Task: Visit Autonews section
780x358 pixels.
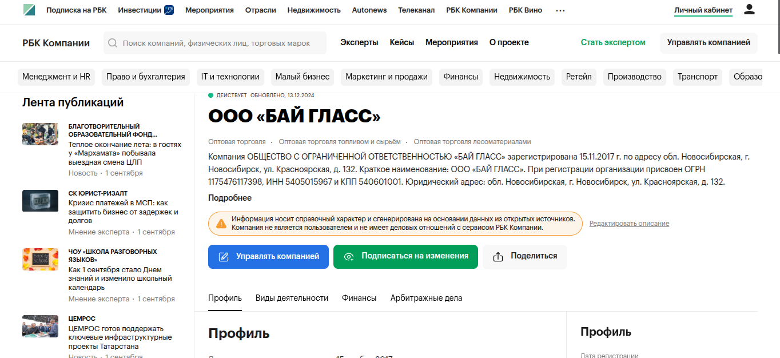Action: pos(369,10)
